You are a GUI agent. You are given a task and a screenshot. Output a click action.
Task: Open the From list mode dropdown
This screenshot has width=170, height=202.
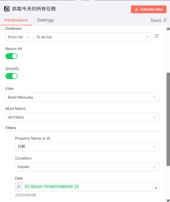coord(19,37)
